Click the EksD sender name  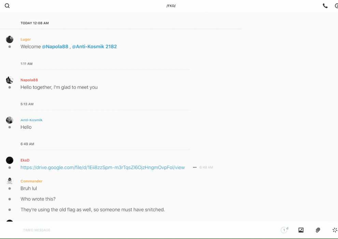(x=25, y=160)
